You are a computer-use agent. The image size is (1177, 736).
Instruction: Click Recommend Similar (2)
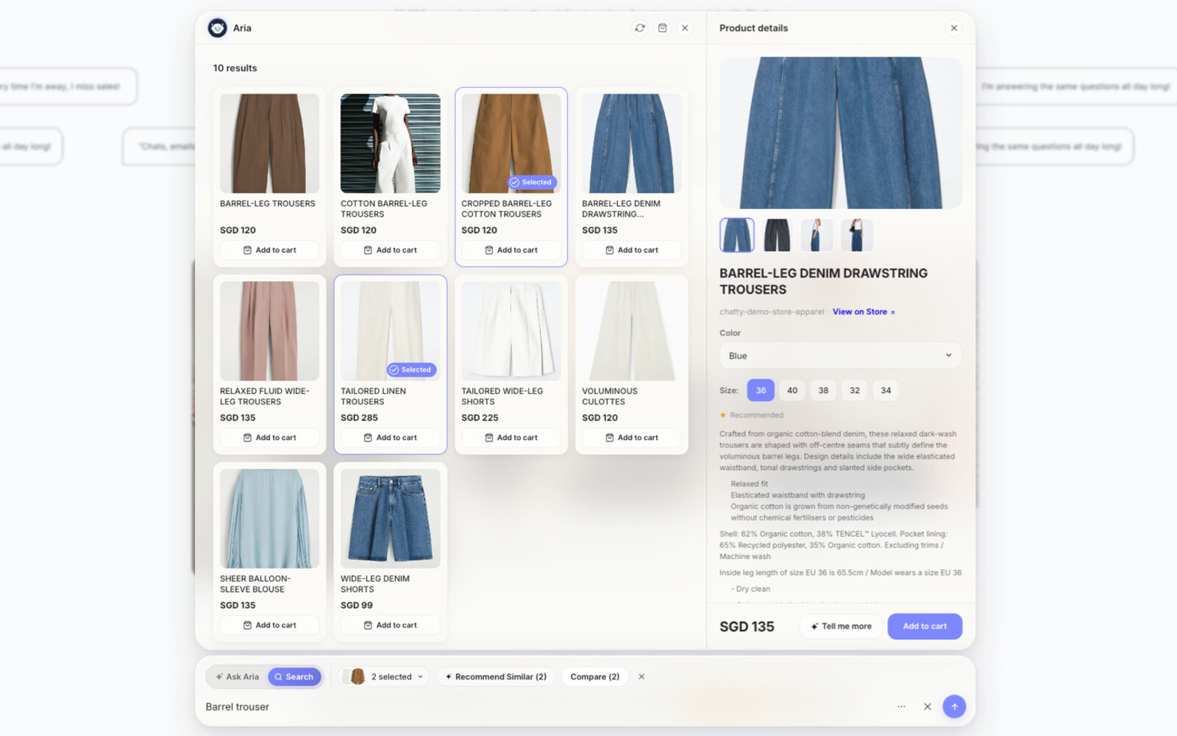click(496, 676)
